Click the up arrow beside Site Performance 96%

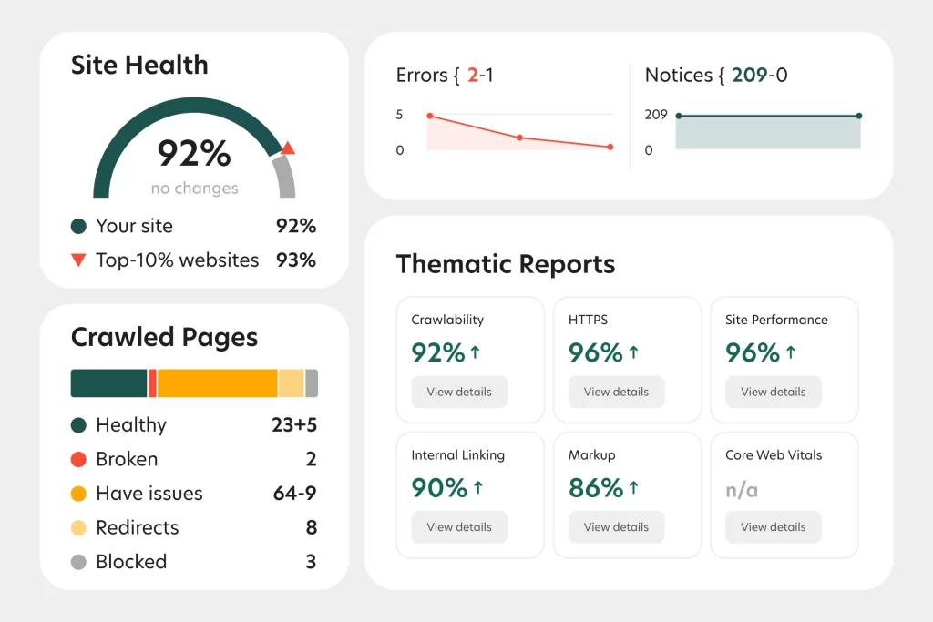click(791, 352)
